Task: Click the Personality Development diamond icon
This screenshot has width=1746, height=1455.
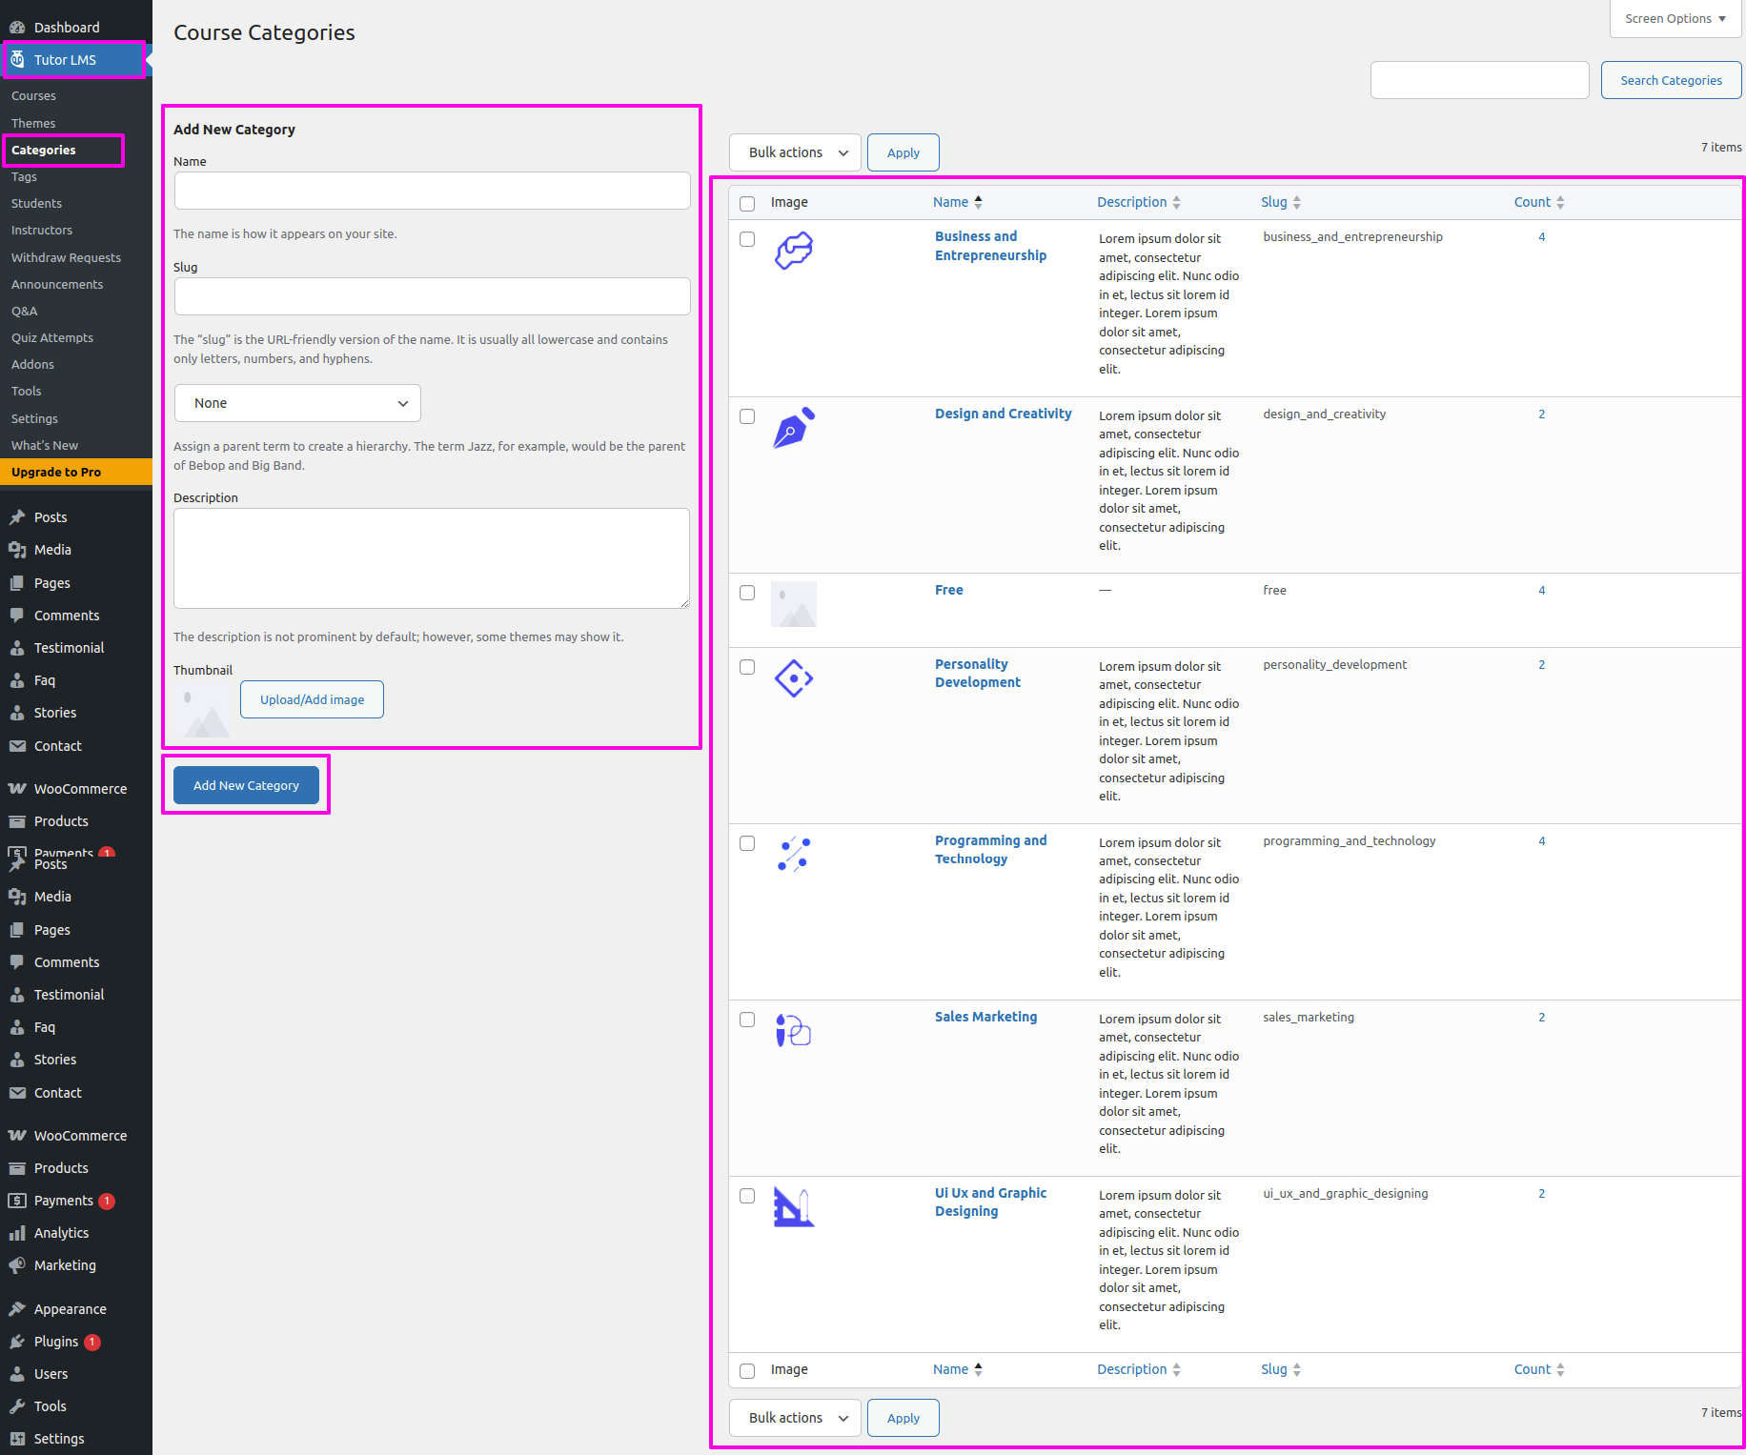Action: coord(793,678)
